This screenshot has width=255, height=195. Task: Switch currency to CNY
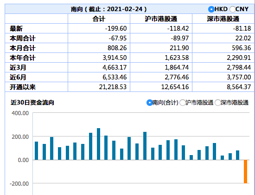tap(232, 9)
